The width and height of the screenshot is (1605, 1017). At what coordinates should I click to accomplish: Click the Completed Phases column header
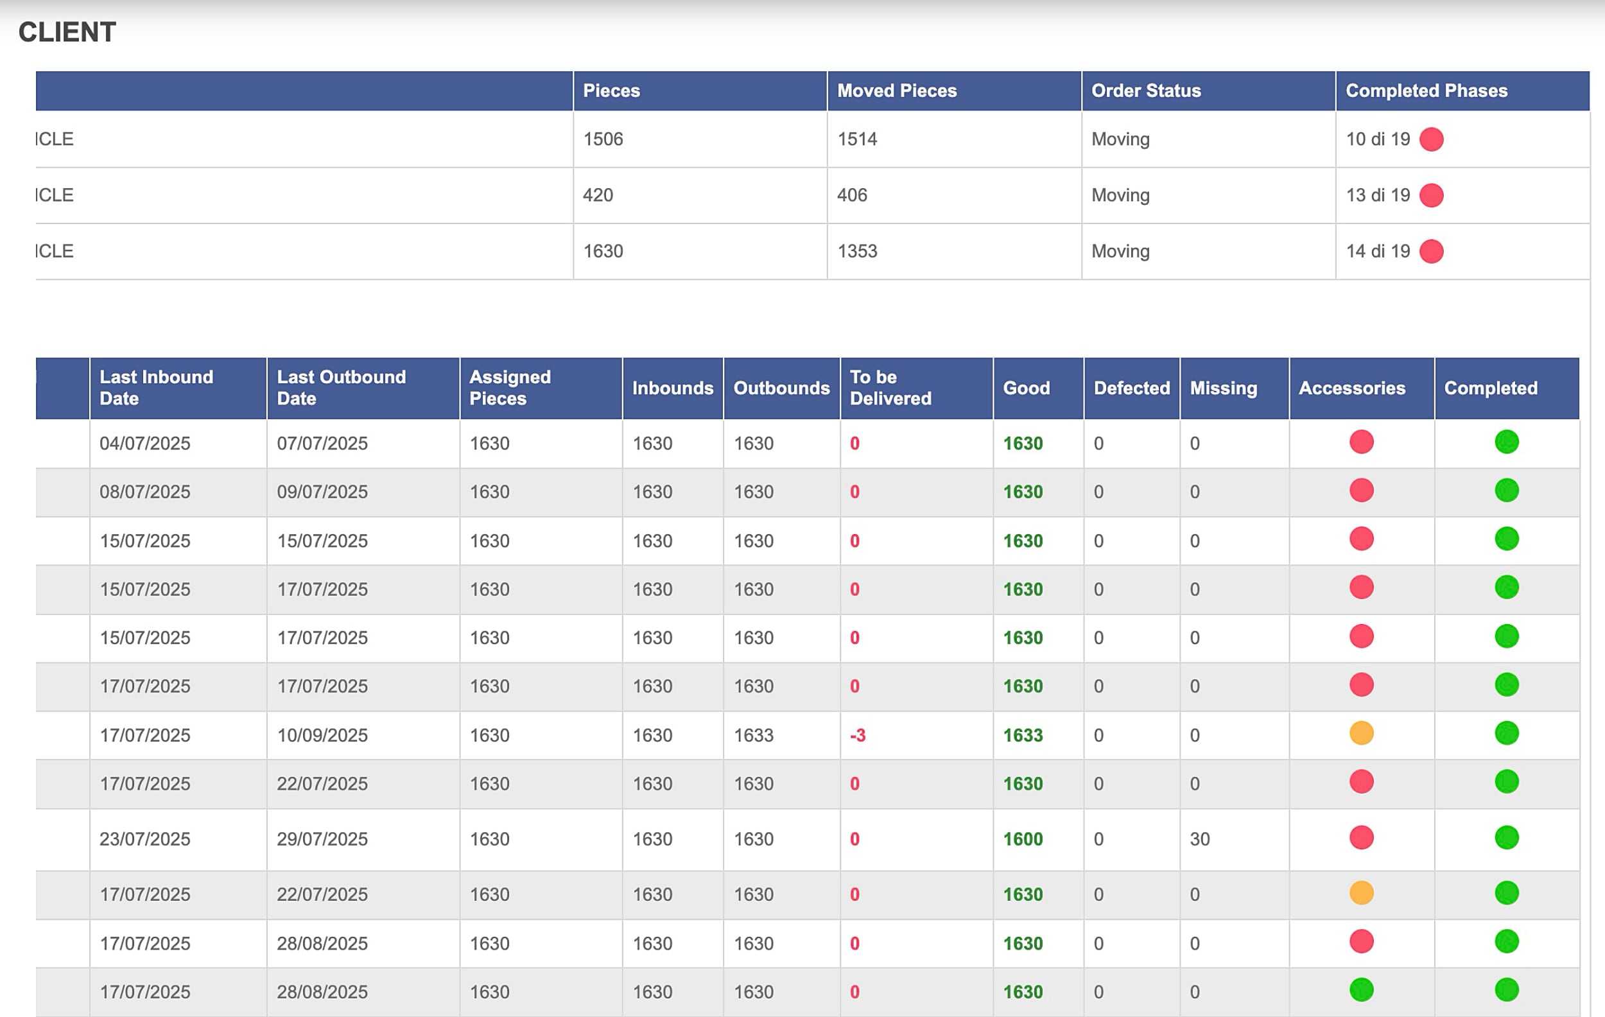click(x=1426, y=91)
